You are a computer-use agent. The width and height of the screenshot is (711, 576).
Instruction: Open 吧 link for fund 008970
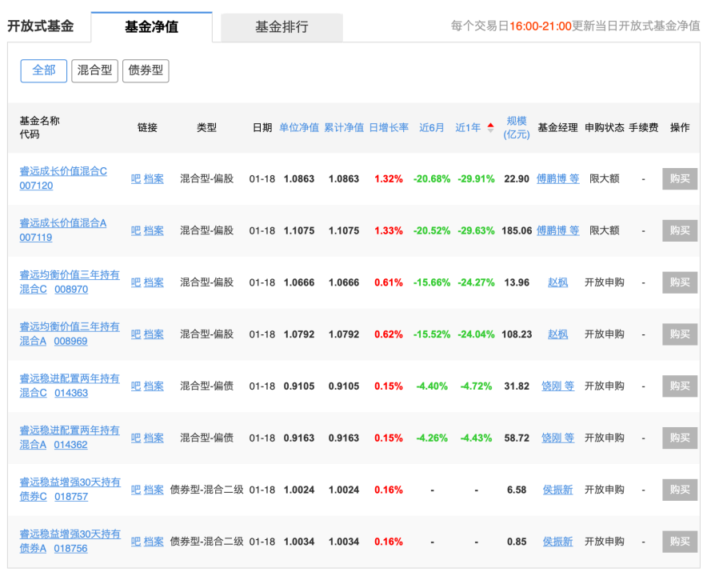(136, 282)
